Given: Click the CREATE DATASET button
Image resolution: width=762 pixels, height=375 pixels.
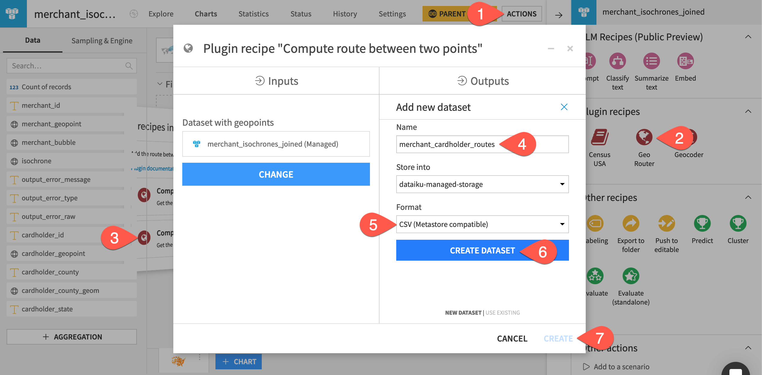Looking at the screenshot, I should click(x=482, y=250).
